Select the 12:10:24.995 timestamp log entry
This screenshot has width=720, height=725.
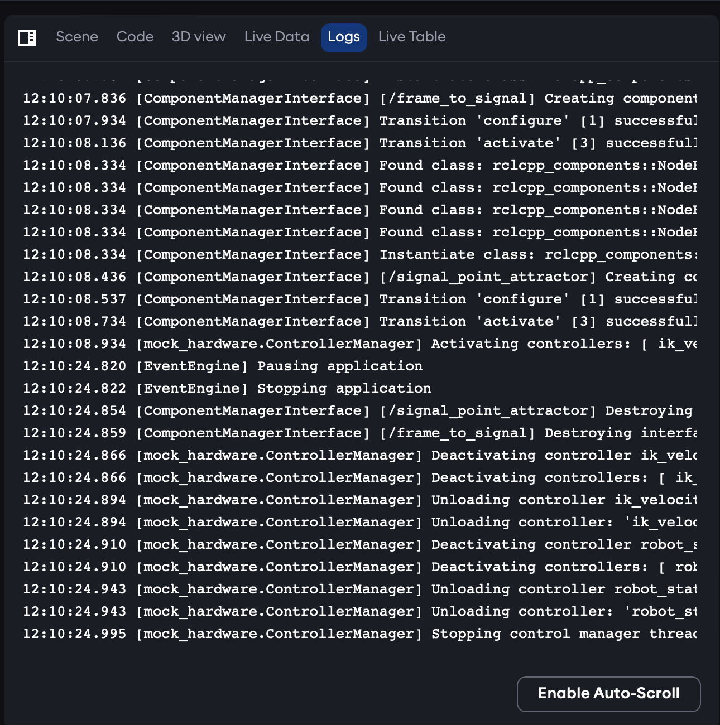(x=75, y=634)
